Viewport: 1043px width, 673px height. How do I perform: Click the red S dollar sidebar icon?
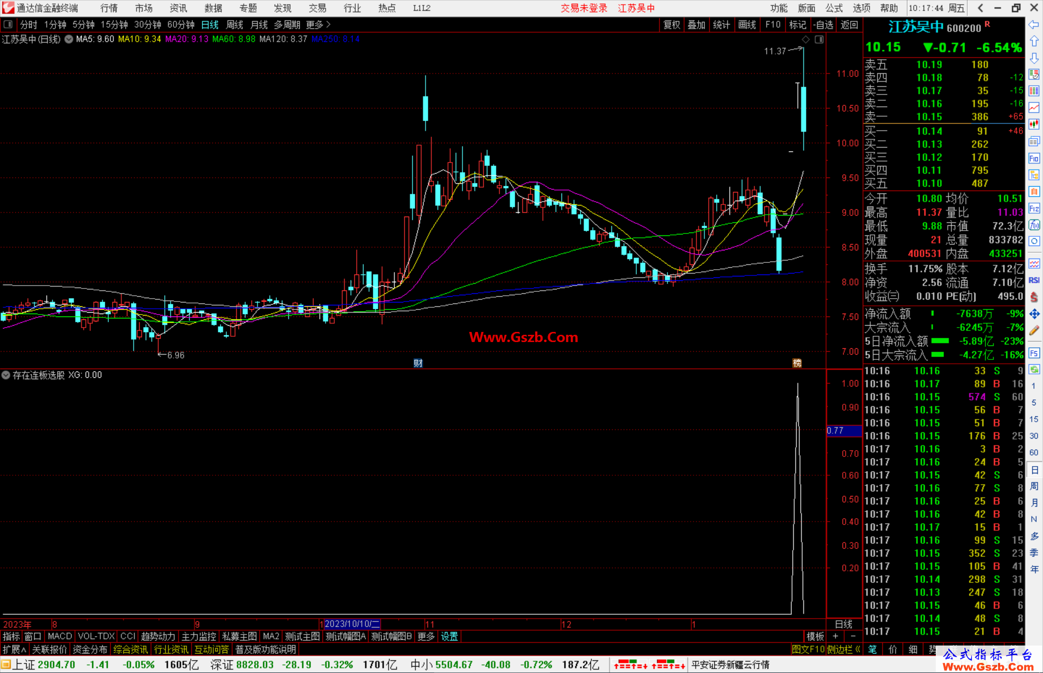point(1034,297)
